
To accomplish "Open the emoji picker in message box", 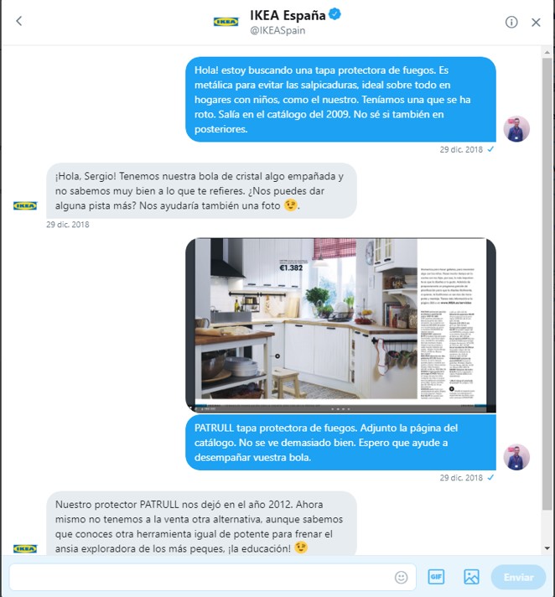I will click(401, 577).
